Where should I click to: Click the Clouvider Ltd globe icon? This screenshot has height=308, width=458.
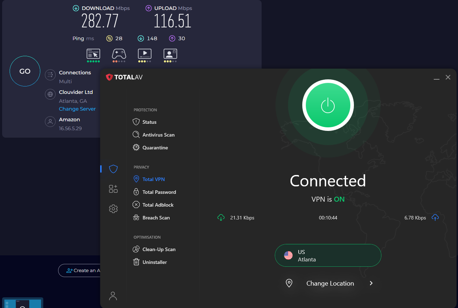(50, 94)
